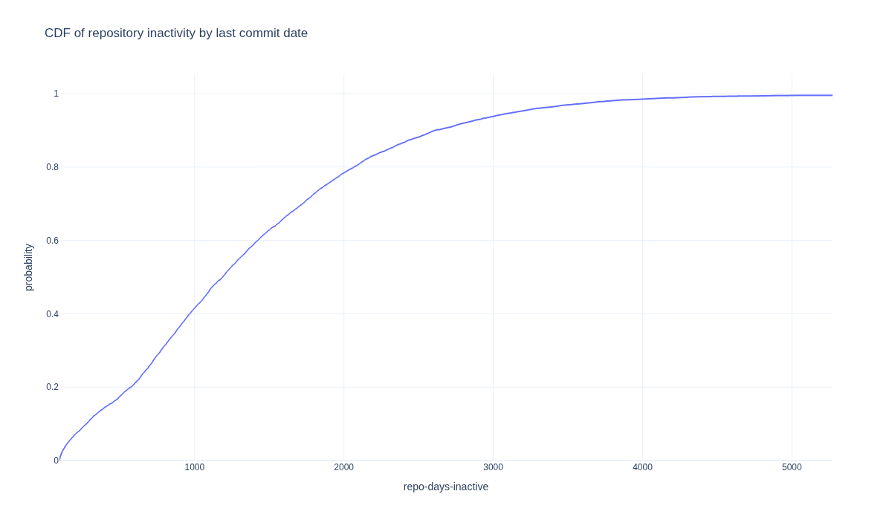Select the 2000 x-axis tick label
The height and width of the screenshot is (520, 892).
344,467
